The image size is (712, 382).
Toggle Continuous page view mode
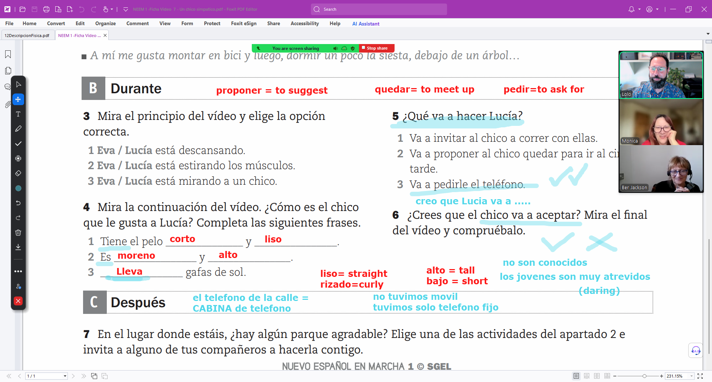(x=587, y=376)
